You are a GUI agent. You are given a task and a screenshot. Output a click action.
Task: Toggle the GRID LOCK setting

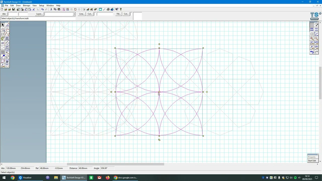312,29
